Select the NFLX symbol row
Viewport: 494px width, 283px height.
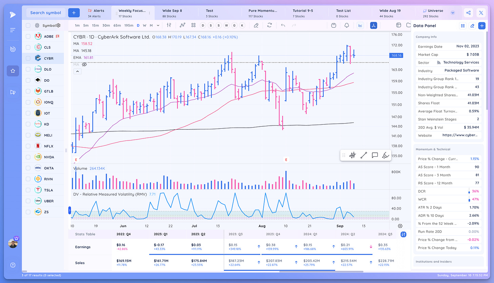43,146
